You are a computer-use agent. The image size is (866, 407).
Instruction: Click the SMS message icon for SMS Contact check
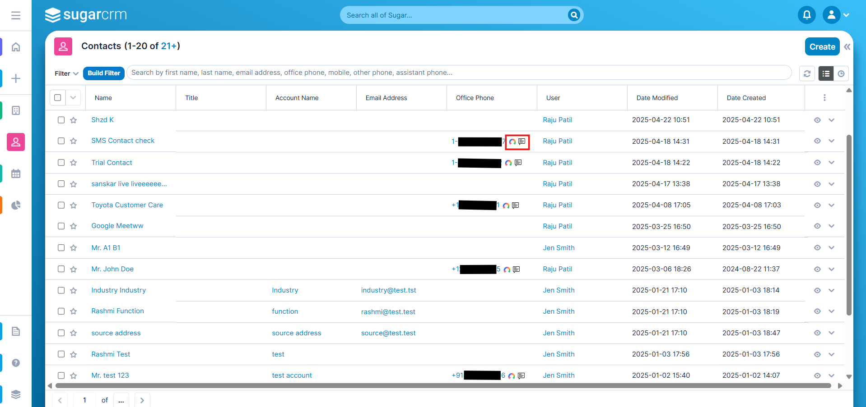(x=522, y=142)
